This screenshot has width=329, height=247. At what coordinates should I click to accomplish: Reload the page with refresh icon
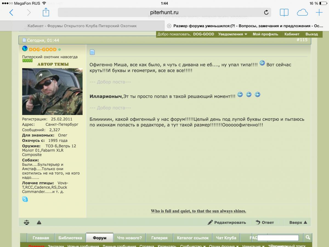[x=266, y=12]
